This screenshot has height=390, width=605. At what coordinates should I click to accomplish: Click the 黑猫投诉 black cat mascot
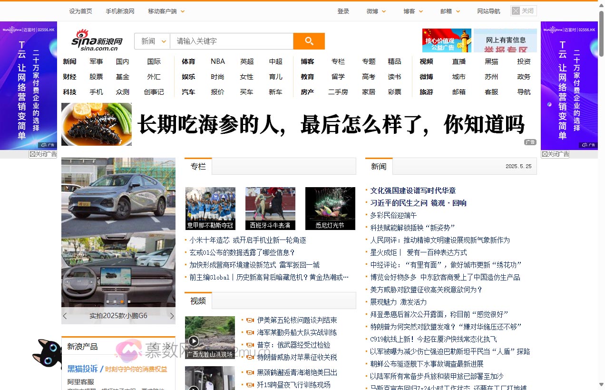(47, 355)
